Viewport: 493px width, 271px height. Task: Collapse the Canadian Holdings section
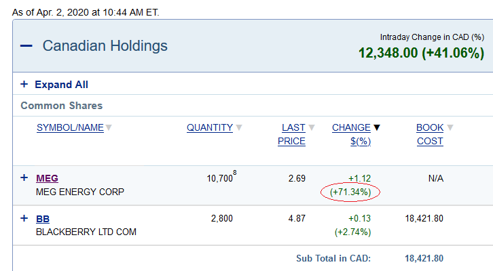click(x=26, y=46)
